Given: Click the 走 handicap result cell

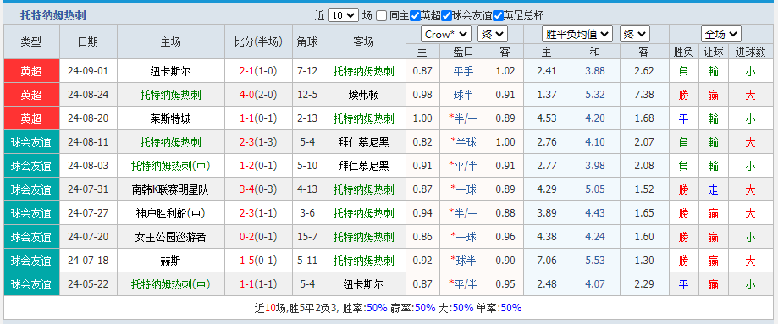Looking at the screenshot, I should [713, 189].
